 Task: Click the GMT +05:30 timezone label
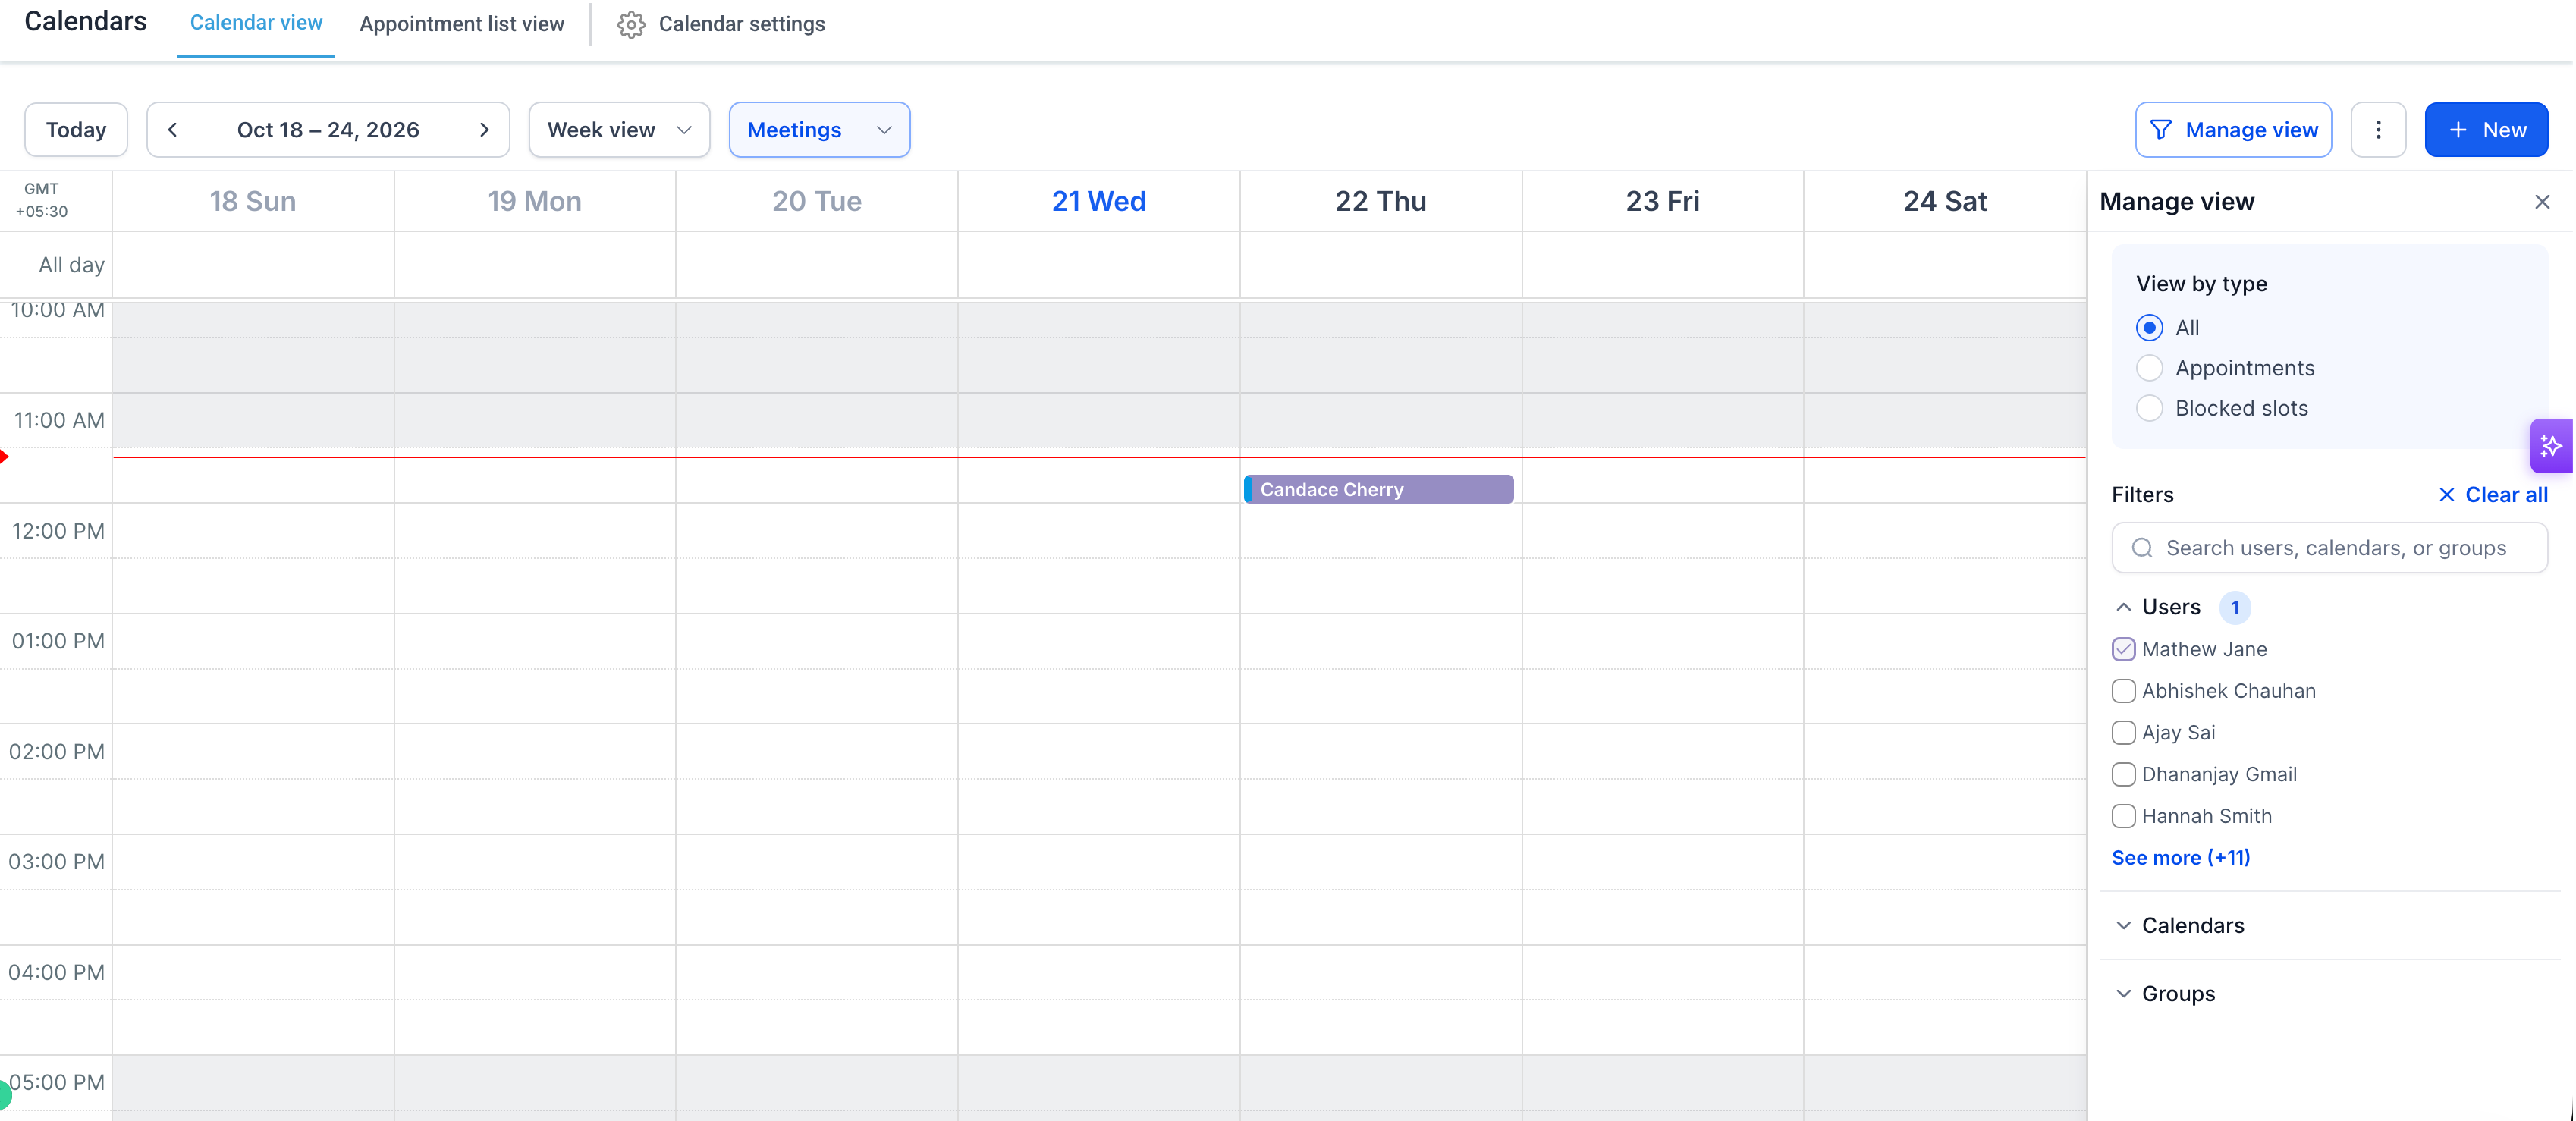coord(41,200)
